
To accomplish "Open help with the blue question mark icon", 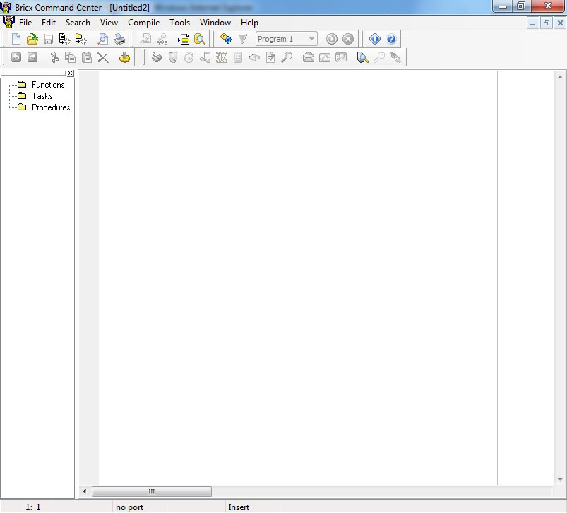I will tap(391, 39).
